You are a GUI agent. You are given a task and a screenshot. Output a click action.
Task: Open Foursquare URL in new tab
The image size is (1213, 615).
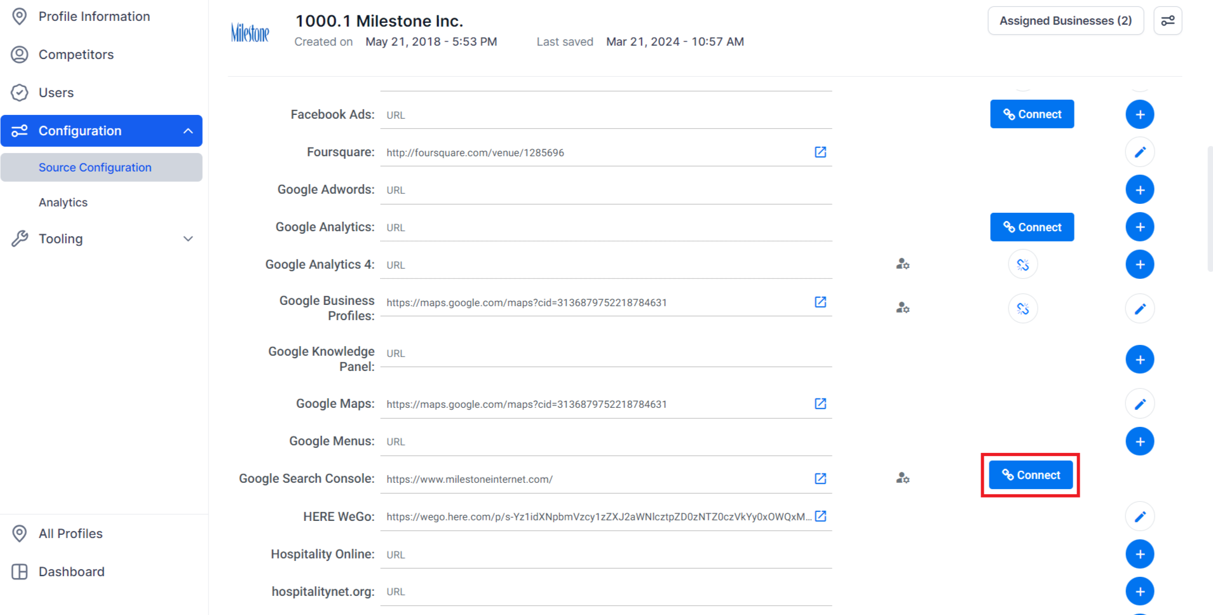point(820,152)
